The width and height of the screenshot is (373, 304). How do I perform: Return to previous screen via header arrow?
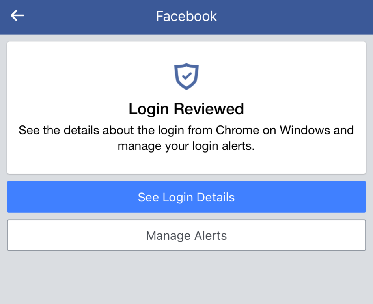[17, 16]
